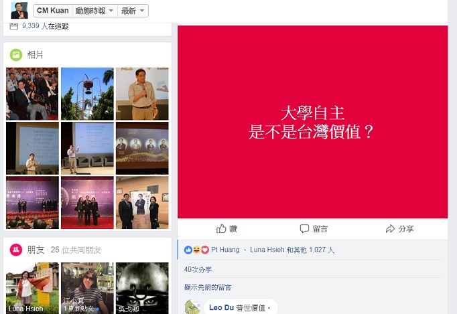Open the 動態時報 dropdown
457x314 pixels.
[x=94, y=11]
